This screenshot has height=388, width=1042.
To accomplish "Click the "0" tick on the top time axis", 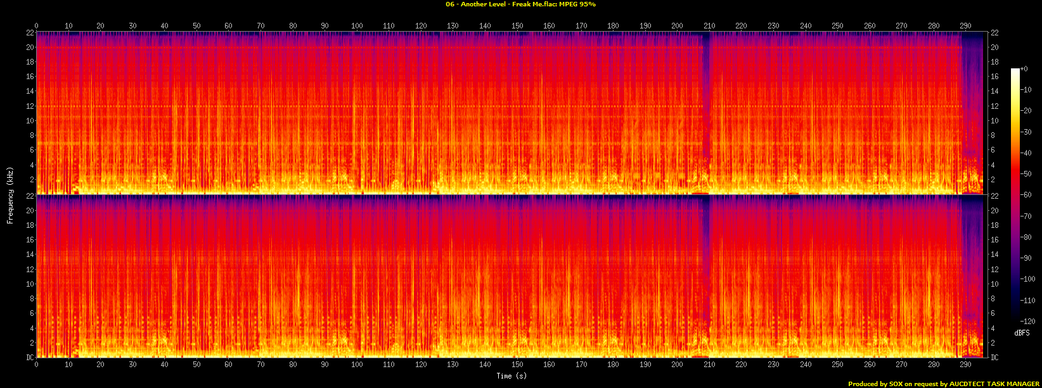I will tap(36, 26).
